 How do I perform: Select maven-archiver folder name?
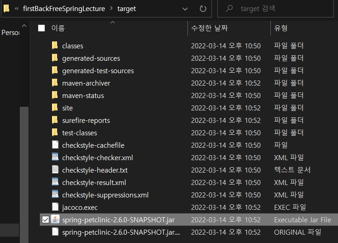coord(86,83)
